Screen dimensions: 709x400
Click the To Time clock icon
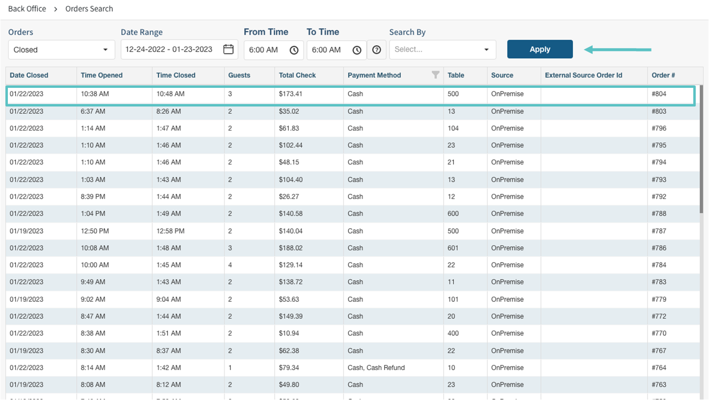[x=357, y=50]
